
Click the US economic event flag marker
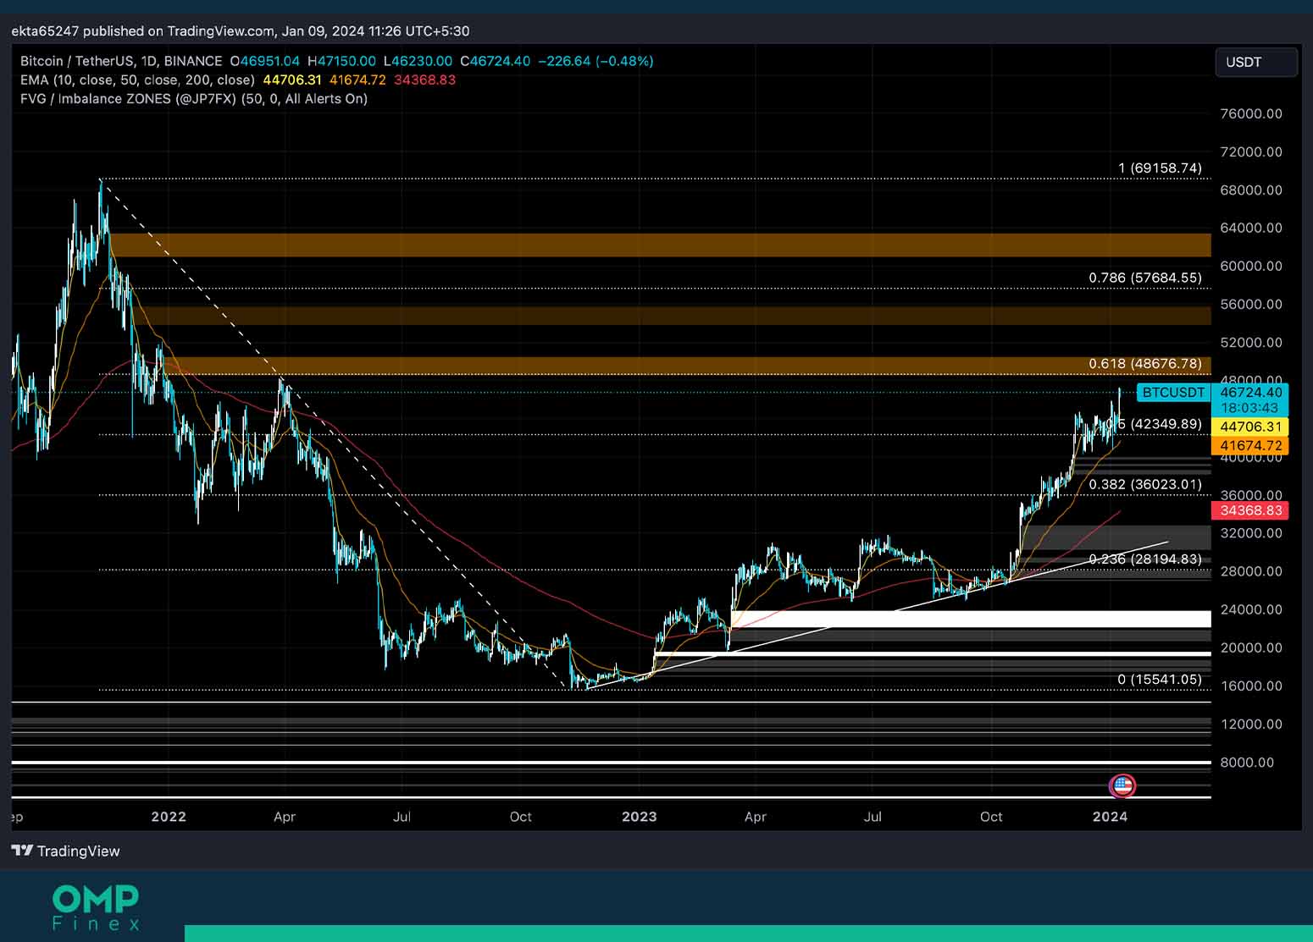click(1122, 785)
